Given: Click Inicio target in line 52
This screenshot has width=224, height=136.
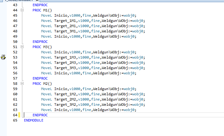Looking at the screenshot, I should tap(61, 52).
